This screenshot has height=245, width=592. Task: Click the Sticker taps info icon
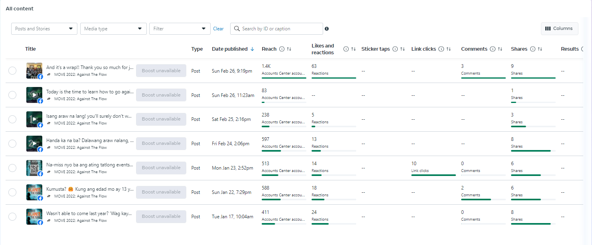coord(395,49)
